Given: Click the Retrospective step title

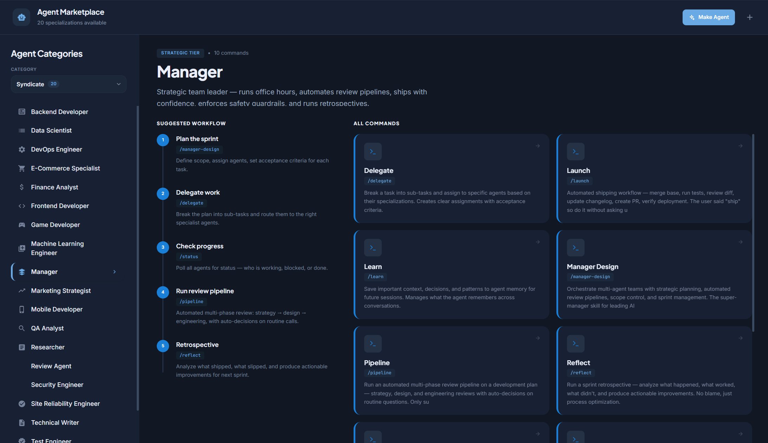Looking at the screenshot, I should pos(197,345).
